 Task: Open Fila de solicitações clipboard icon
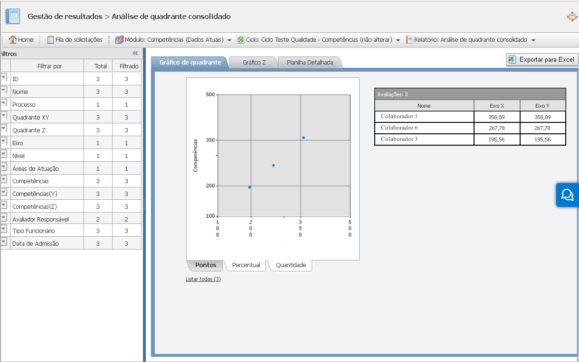50,40
